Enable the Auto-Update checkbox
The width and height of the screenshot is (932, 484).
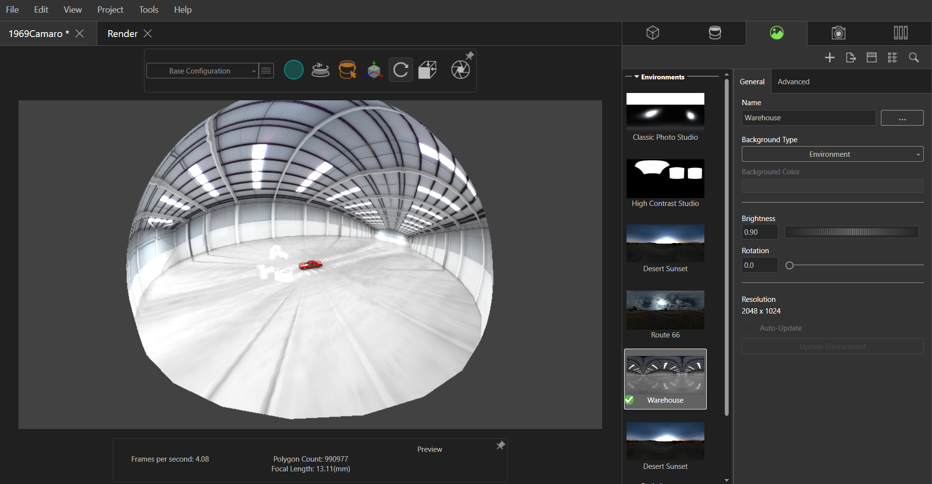747,328
